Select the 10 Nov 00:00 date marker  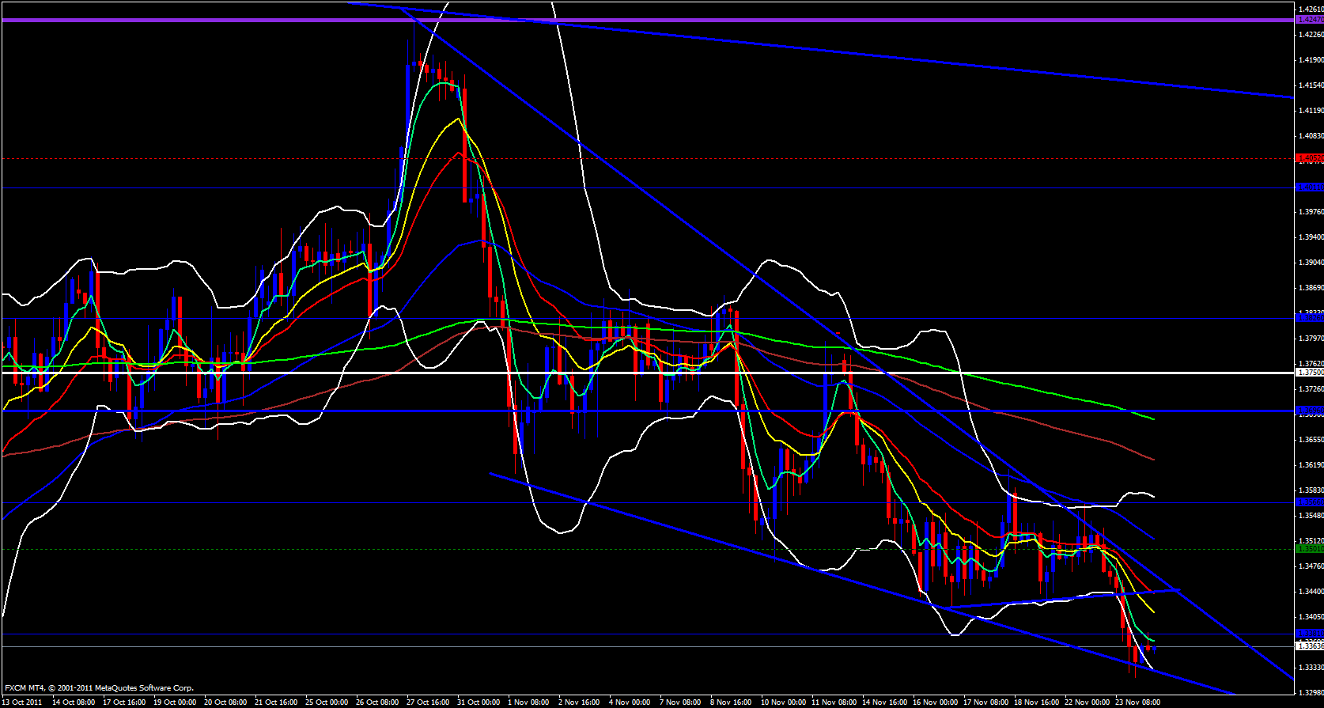tap(784, 702)
